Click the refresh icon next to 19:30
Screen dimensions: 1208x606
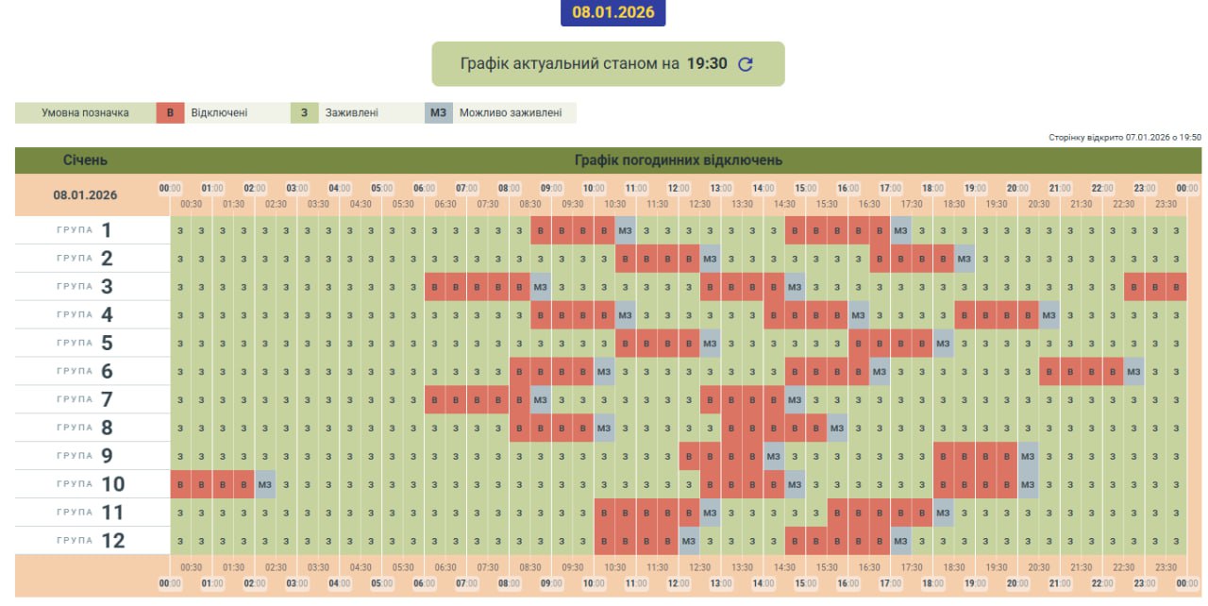click(746, 64)
